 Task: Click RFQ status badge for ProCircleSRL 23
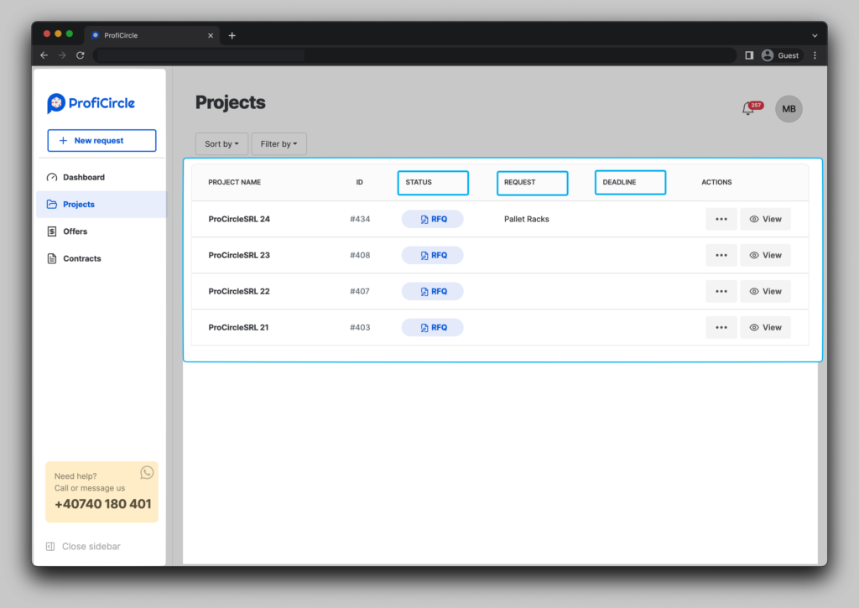click(433, 255)
